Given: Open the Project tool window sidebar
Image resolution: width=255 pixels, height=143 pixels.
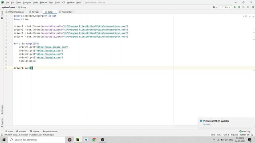Looking at the screenshot, I should click(x=2, y=15).
